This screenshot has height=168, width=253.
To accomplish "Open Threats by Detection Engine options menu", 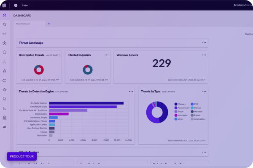I will (x=131, y=91).
